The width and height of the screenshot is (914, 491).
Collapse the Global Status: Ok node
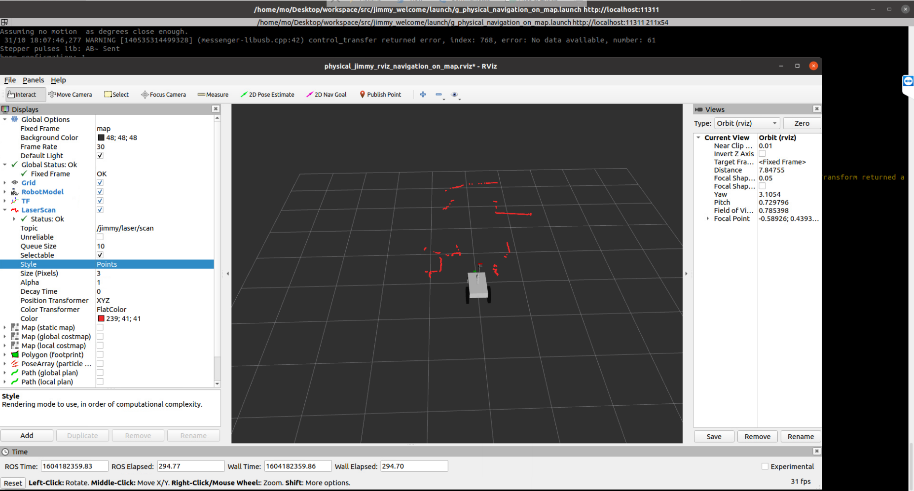pos(5,165)
